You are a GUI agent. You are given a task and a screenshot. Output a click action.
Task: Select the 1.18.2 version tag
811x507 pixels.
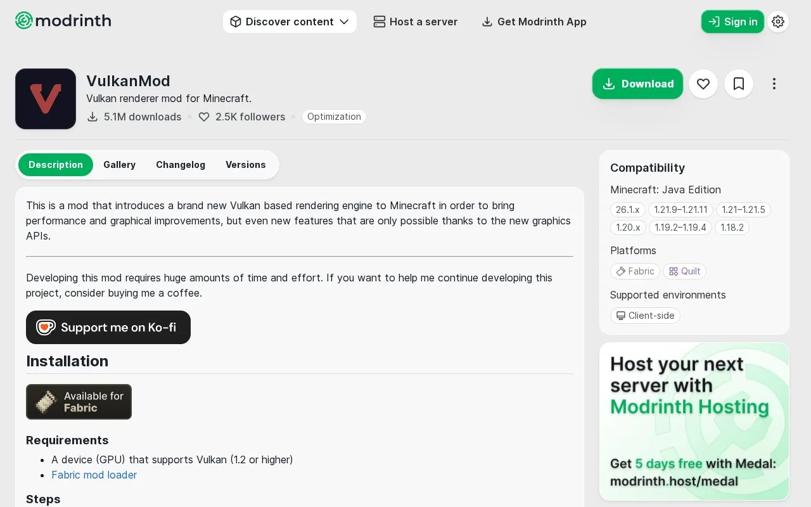coord(732,228)
